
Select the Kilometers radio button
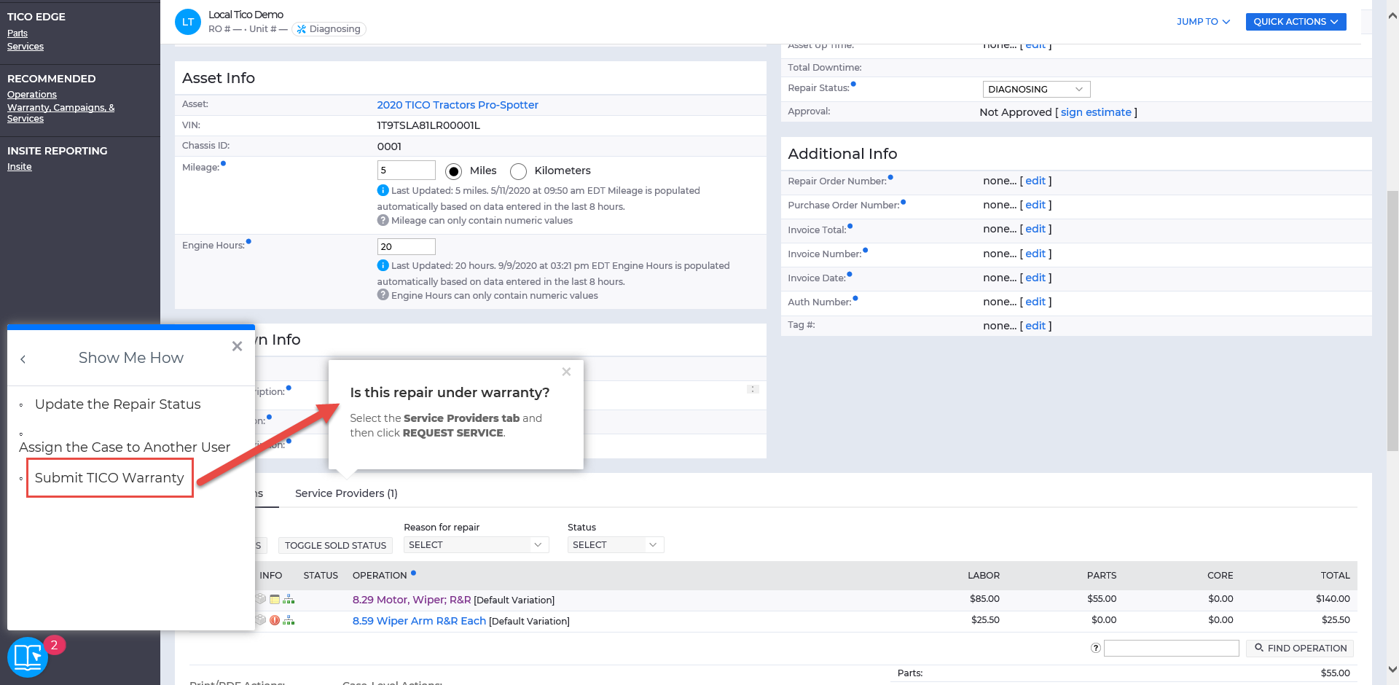click(x=518, y=171)
